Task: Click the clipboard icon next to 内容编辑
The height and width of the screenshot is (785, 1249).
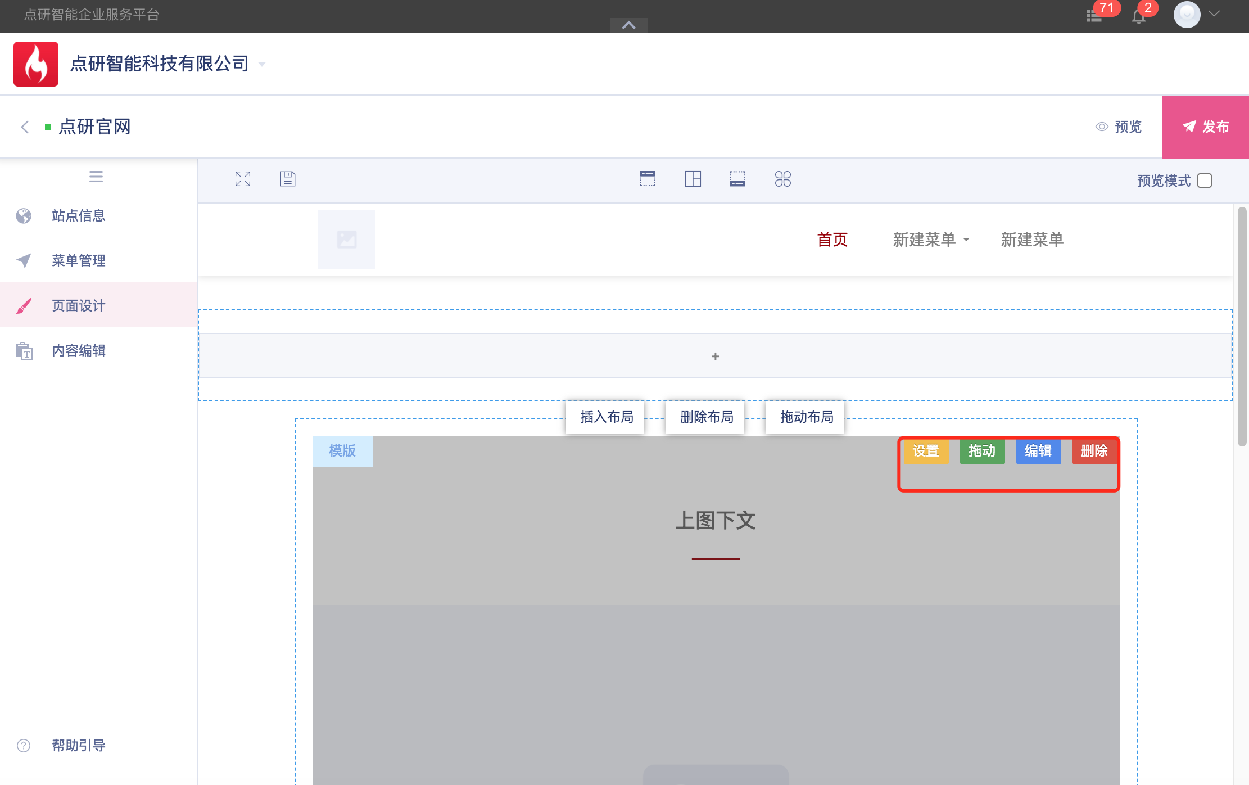Action: point(24,350)
